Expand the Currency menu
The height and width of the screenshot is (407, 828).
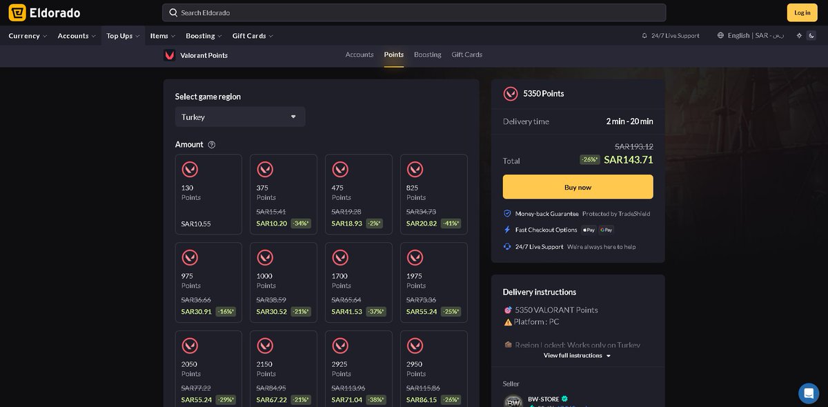pos(28,36)
